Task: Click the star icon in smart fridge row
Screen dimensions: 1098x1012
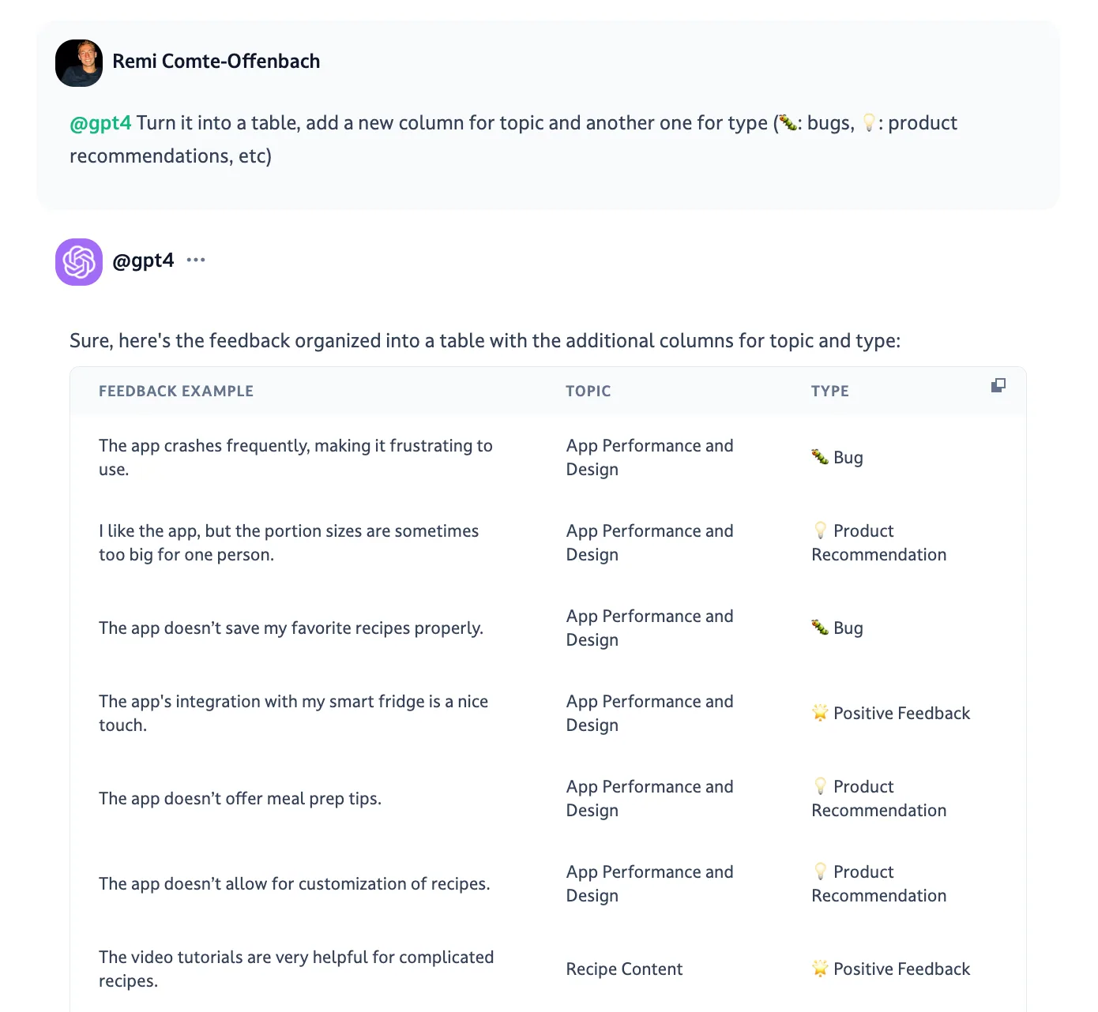Action: [x=820, y=713]
